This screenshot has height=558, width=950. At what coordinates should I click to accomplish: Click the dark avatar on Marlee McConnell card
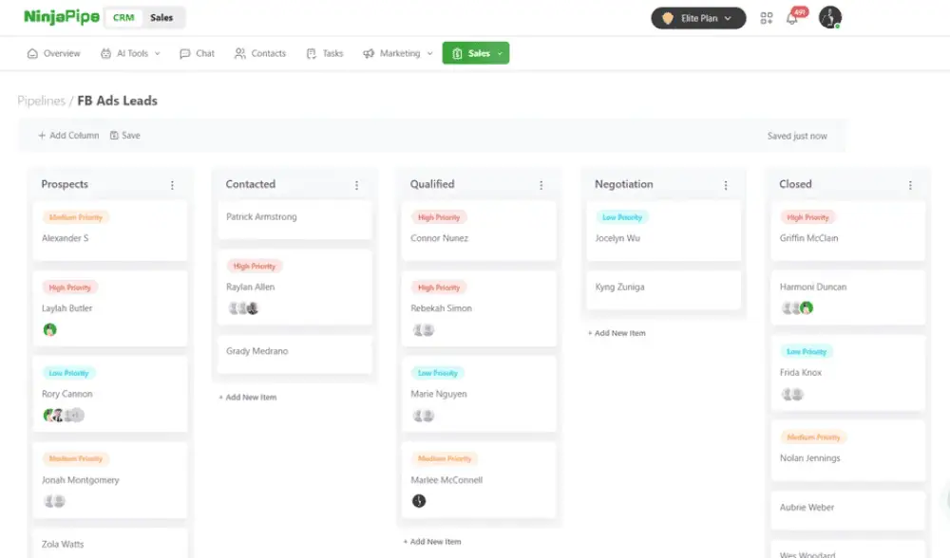coord(419,501)
